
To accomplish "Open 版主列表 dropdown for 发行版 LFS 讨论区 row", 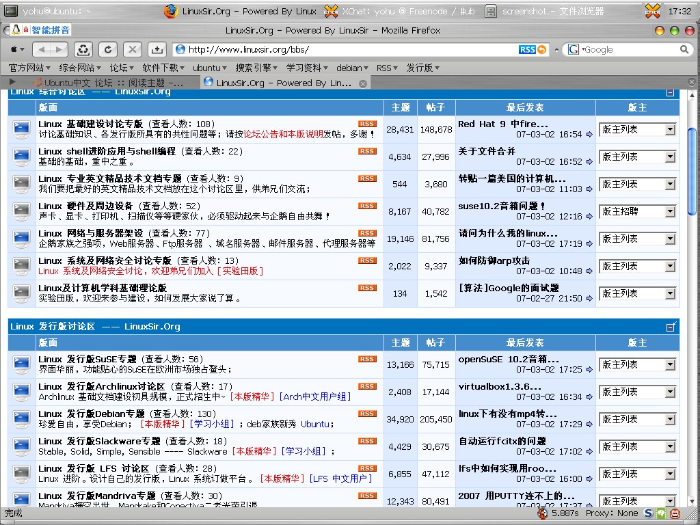I will (637, 474).
